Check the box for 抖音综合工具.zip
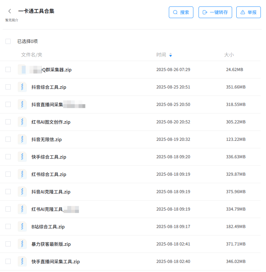 tap(8, 87)
